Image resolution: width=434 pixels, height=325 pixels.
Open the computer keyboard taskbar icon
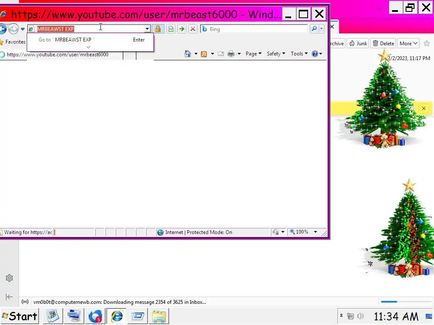pos(74,316)
